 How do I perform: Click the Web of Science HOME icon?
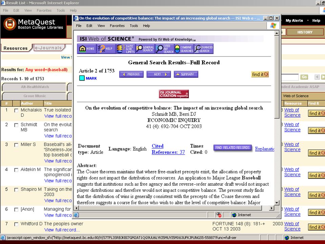(87, 49)
